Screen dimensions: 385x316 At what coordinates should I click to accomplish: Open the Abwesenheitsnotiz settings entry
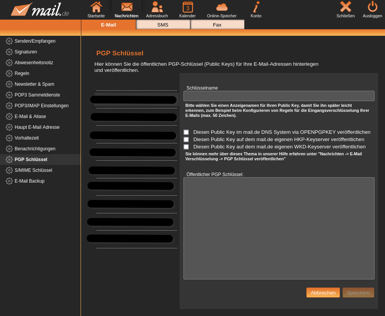tap(34, 63)
